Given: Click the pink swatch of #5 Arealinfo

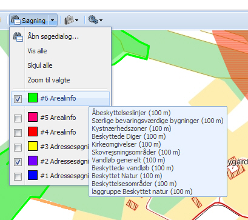Looking at the screenshot, I should point(33,117).
